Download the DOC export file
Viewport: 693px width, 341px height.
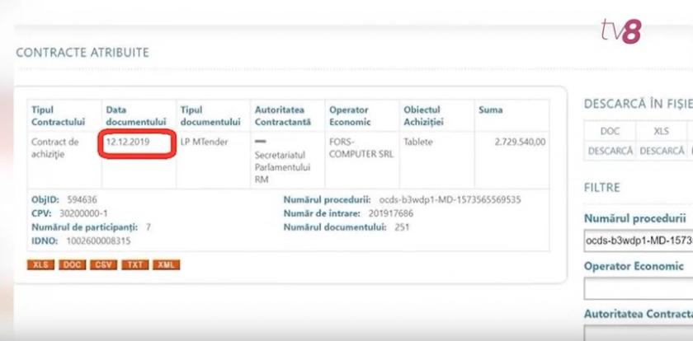tap(72, 264)
